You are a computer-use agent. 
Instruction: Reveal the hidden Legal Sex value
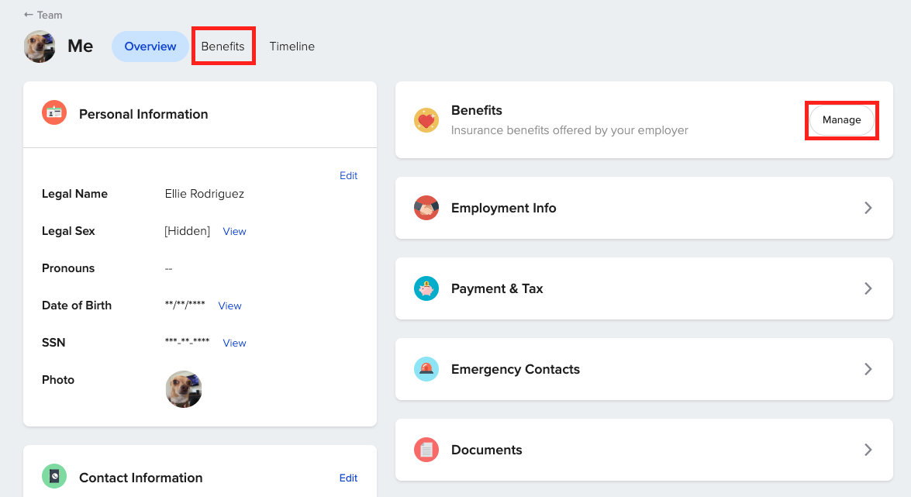[x=234, y=231]
